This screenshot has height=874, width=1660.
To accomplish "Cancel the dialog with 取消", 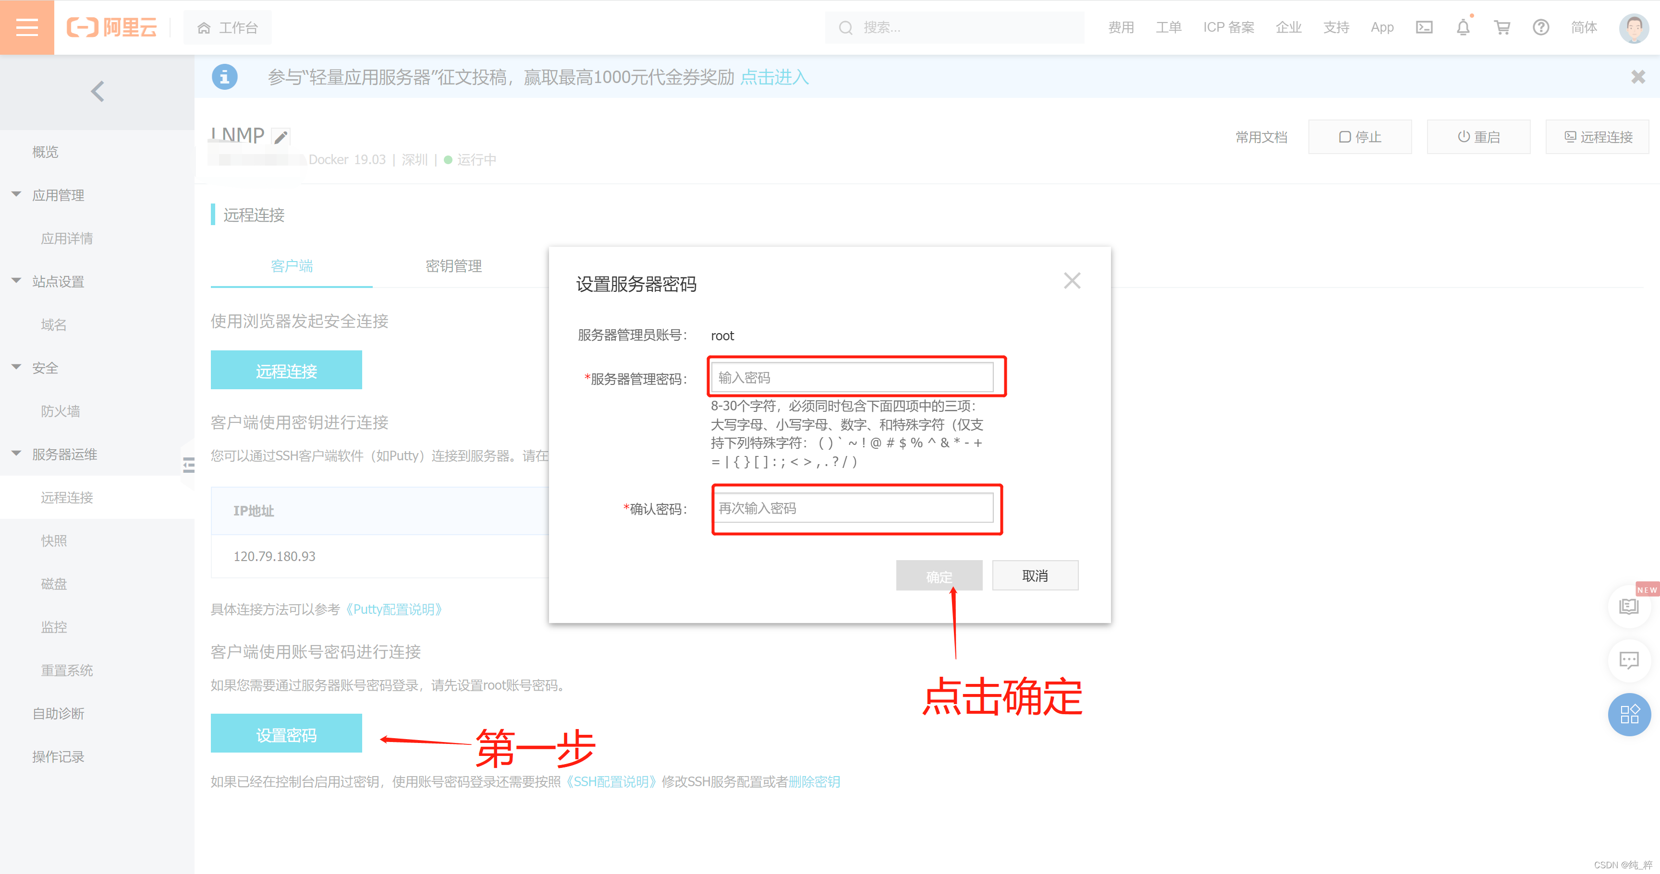I will (1035, 576).
